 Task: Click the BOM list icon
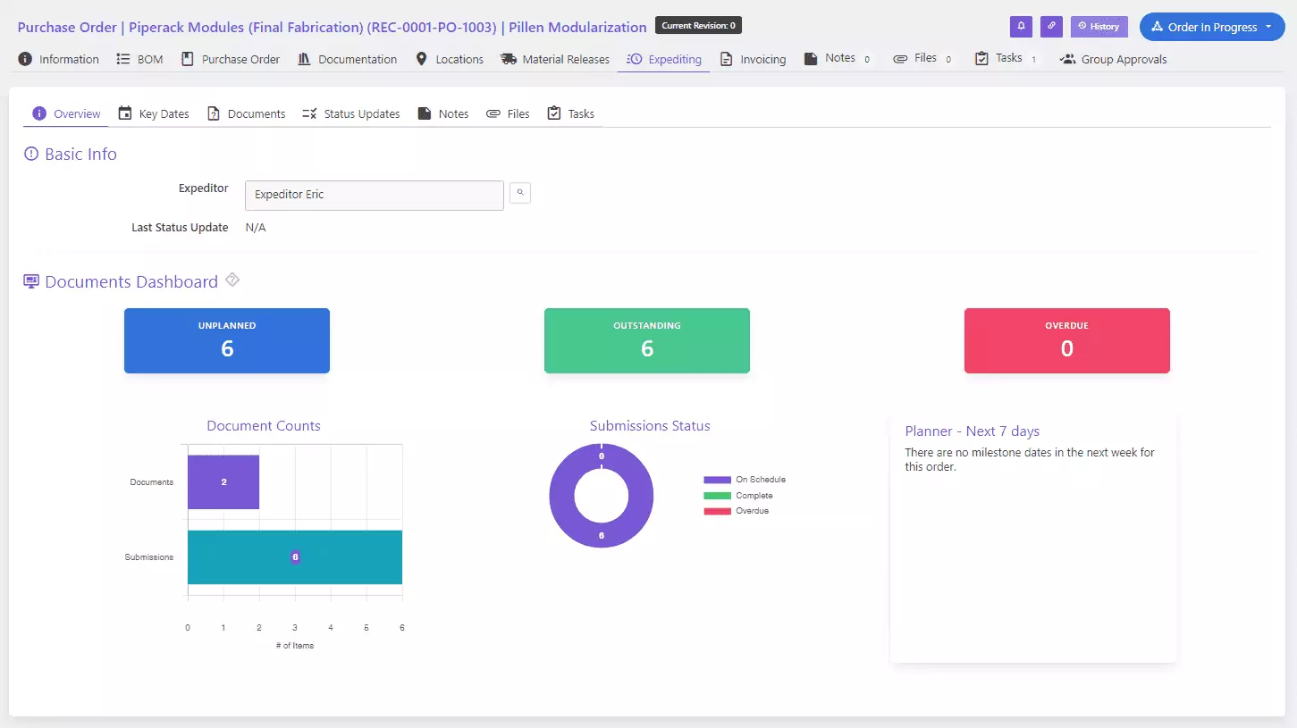(x=123, y=59)
